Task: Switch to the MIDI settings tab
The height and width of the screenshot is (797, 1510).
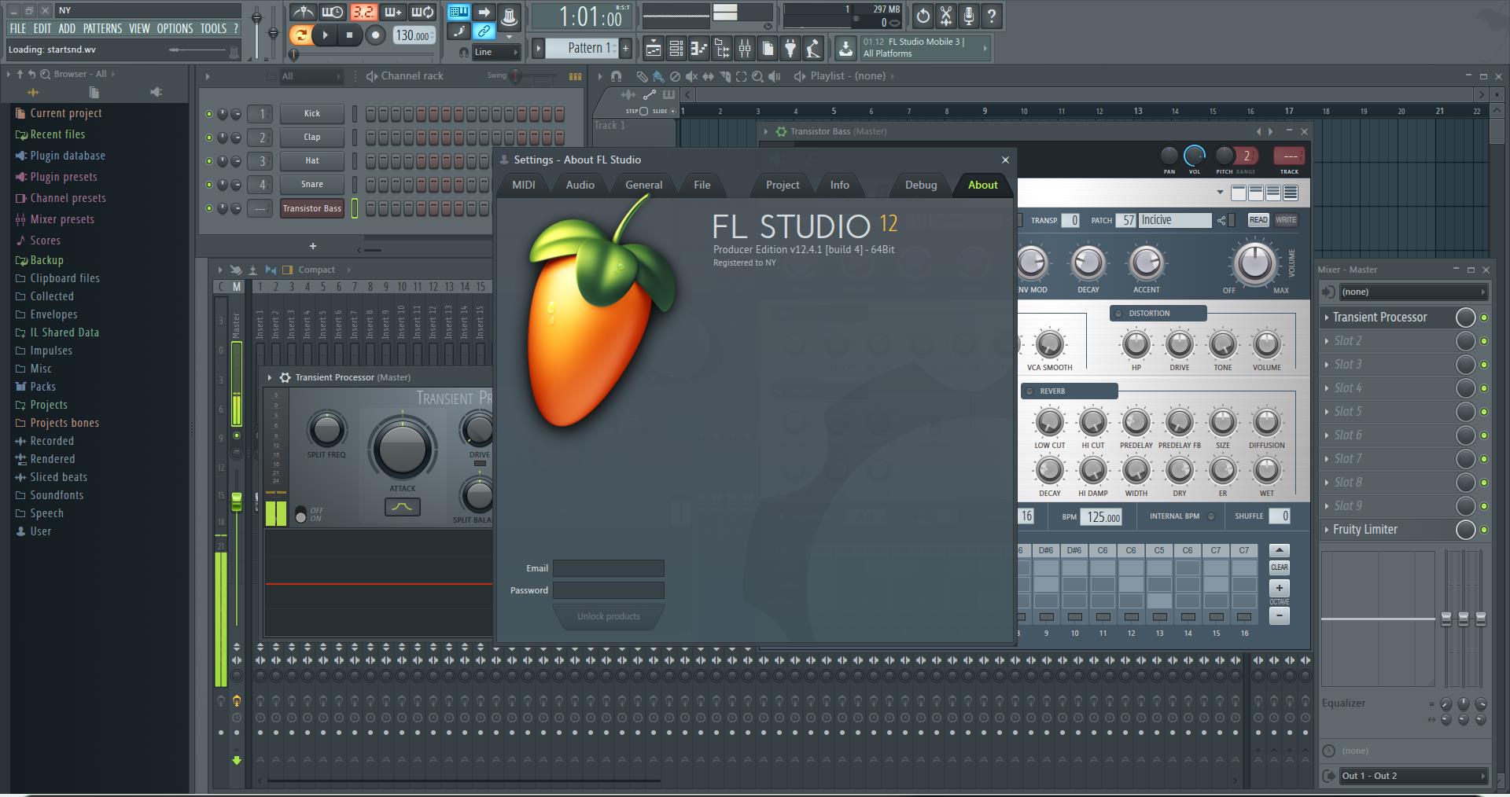Action: [524, 185]
